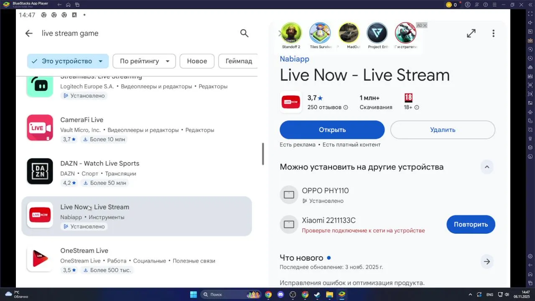Collapse BlueStacks side toolbar
The width and height of the screenshot is (535, 301).
[530, 5]
